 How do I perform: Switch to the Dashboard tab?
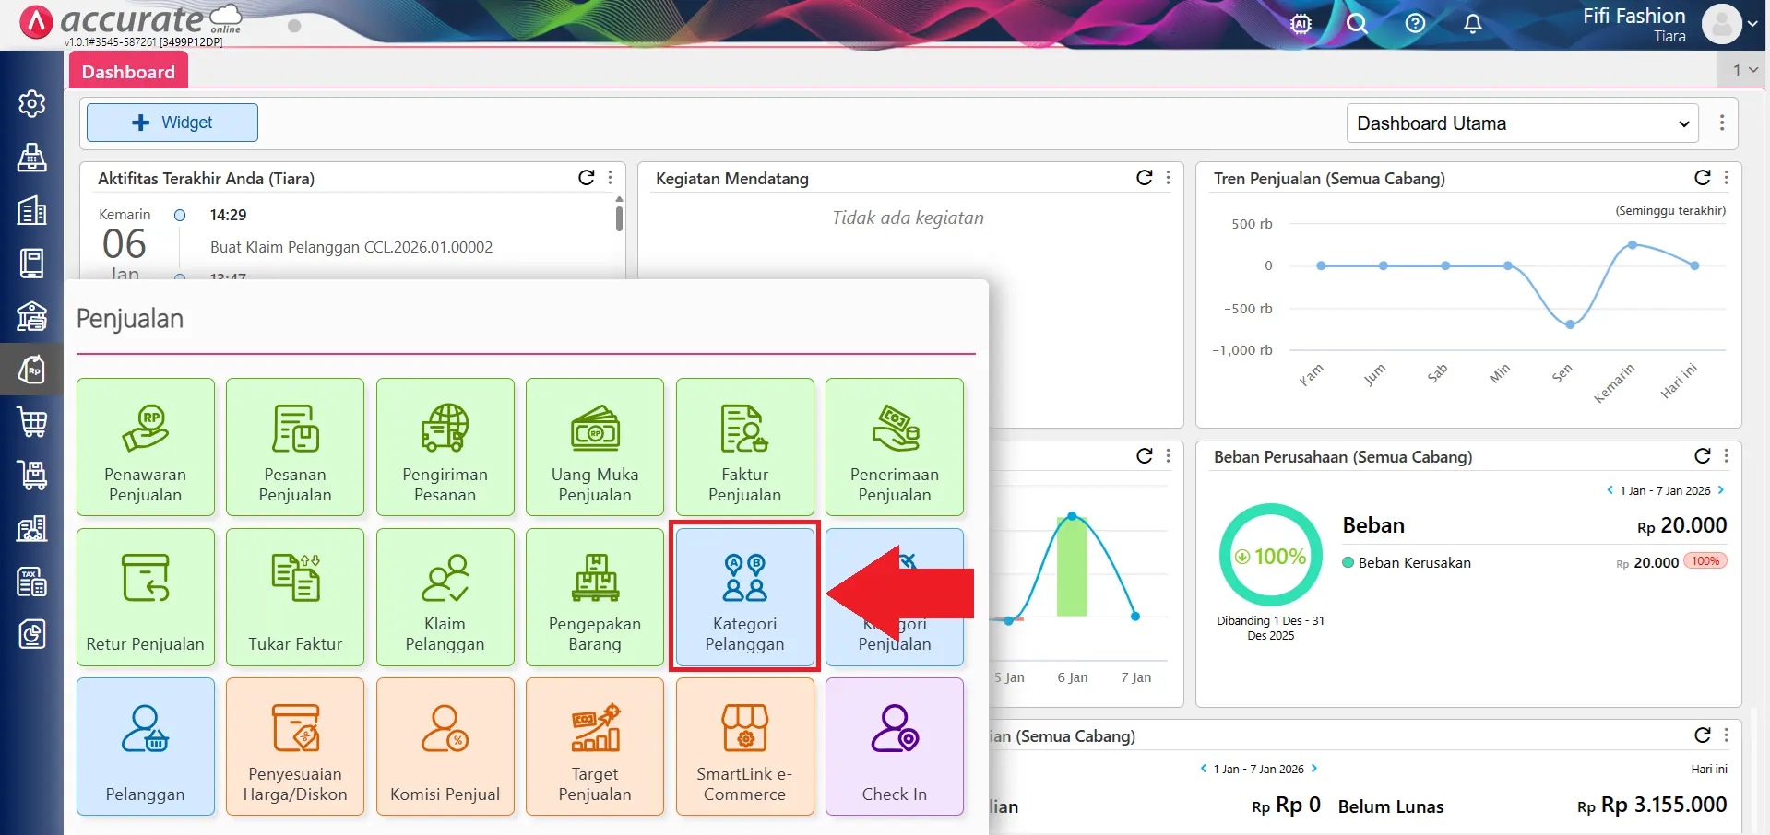tap(128, 72)
